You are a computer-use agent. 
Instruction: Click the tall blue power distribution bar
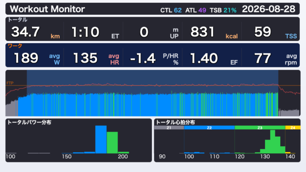[x=101, y=140]
